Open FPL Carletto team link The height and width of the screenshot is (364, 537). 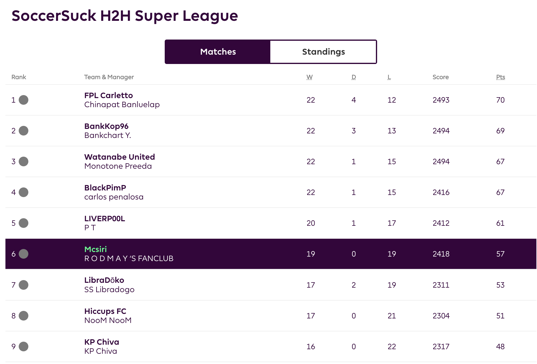(x=109, y=95)
